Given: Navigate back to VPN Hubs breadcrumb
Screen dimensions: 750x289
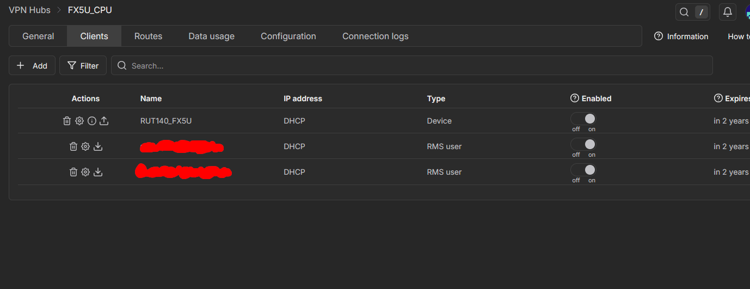Looking at the screenshot, I should click(29, 10).
